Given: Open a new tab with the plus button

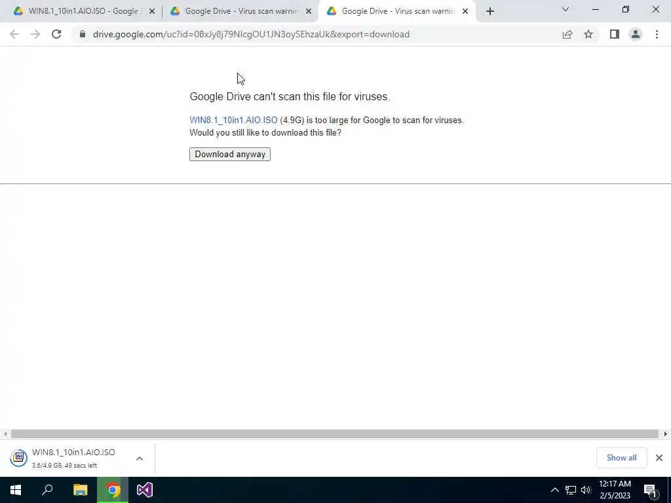Looking at the screenshot, I should [x=490, y=11].
